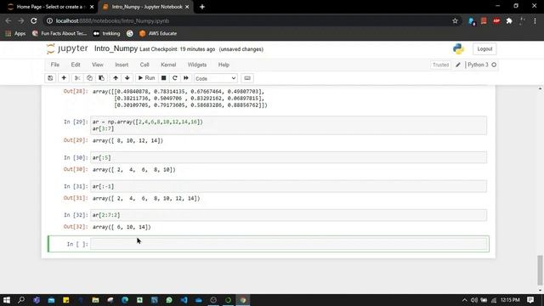Open trekking bookmark
Image resolution: width=544 pixels, height=306 pixels.
pyautogui.click(x=107, y=34)
